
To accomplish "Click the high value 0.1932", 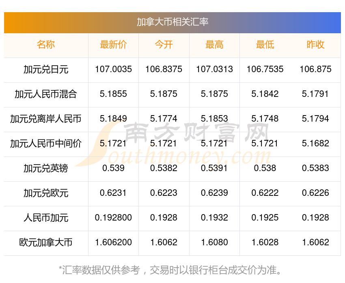I will coord(214,218).
